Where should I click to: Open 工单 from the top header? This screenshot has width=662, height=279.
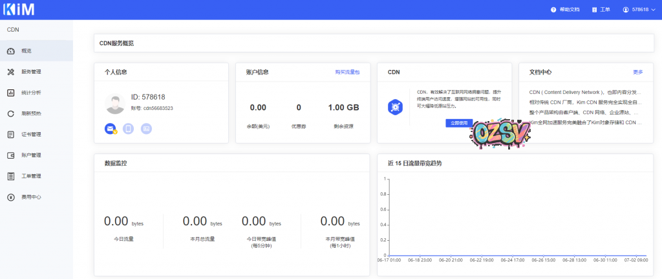[x=601, y=10]
